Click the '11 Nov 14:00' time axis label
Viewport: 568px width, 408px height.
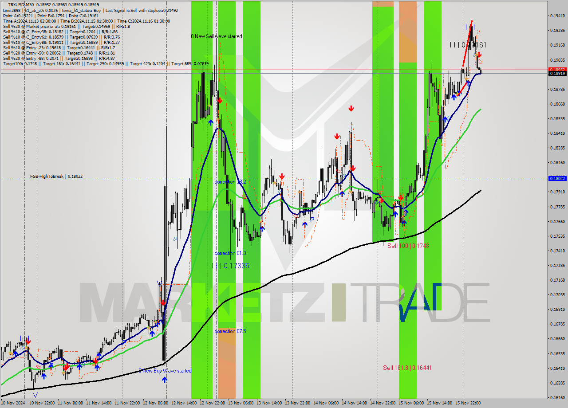[100, 403]
